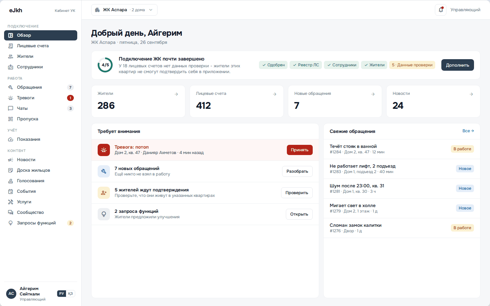490x306 pixels.
Task: Click the Голосования ballot icon
Action: point(11,181)
